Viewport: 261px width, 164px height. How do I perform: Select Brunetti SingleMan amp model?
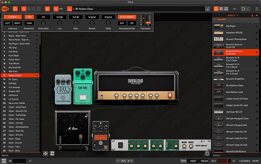[x=235, y=79]
